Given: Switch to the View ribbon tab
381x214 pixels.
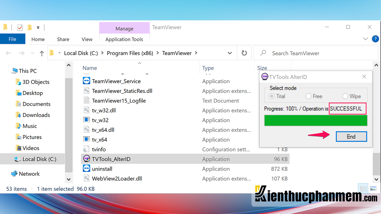Looking at the screenshot, I should point(87,39).
